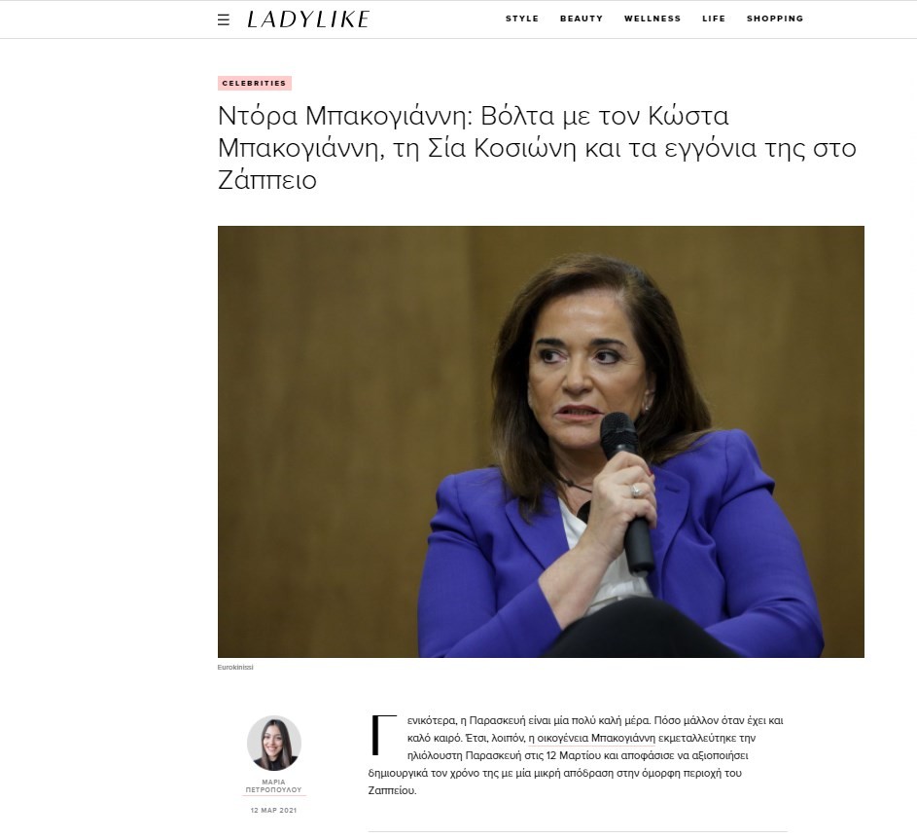Go to the WELLNESS section
Image resolution: width=917 pixels, height=838 pixels.
(652, 18)
